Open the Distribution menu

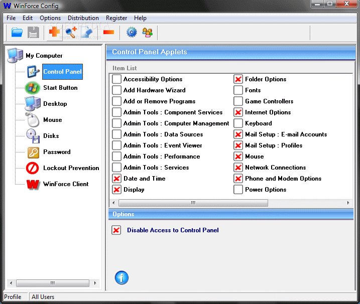tap(83, 18)
